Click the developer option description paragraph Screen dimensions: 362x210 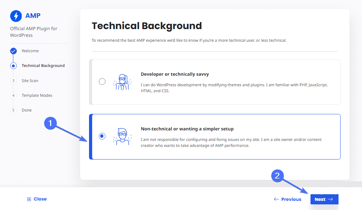click(x=234, y=88)
